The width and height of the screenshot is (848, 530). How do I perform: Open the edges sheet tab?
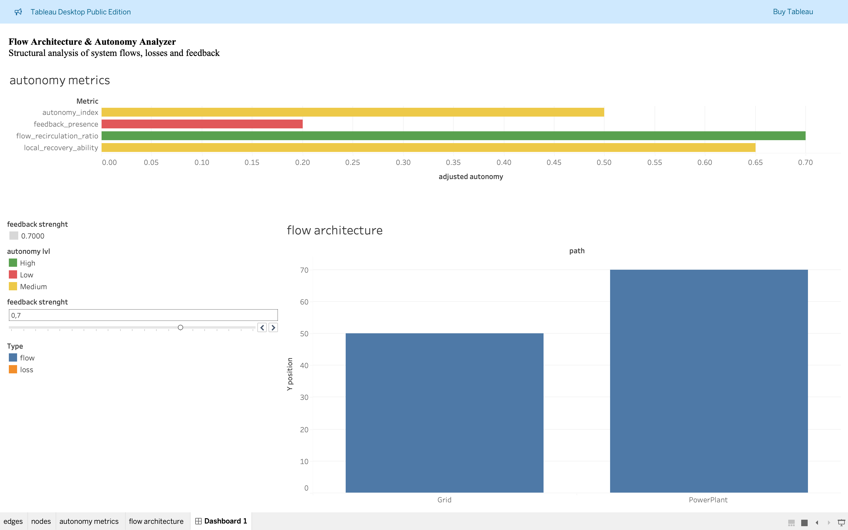13,521
